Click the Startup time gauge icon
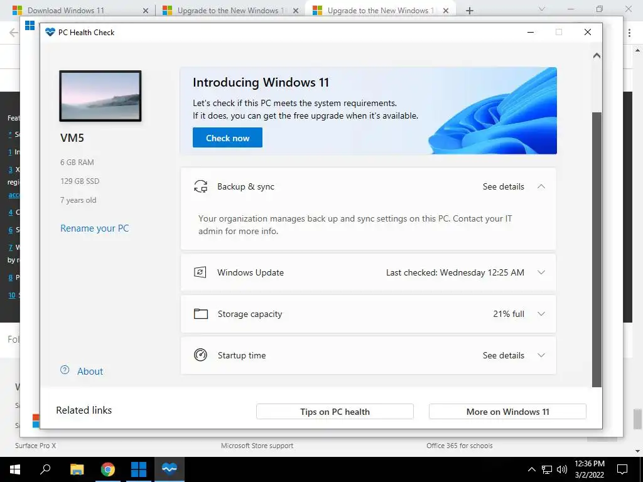Viewport: 643px width, 482px height. (x=200, y=355)
